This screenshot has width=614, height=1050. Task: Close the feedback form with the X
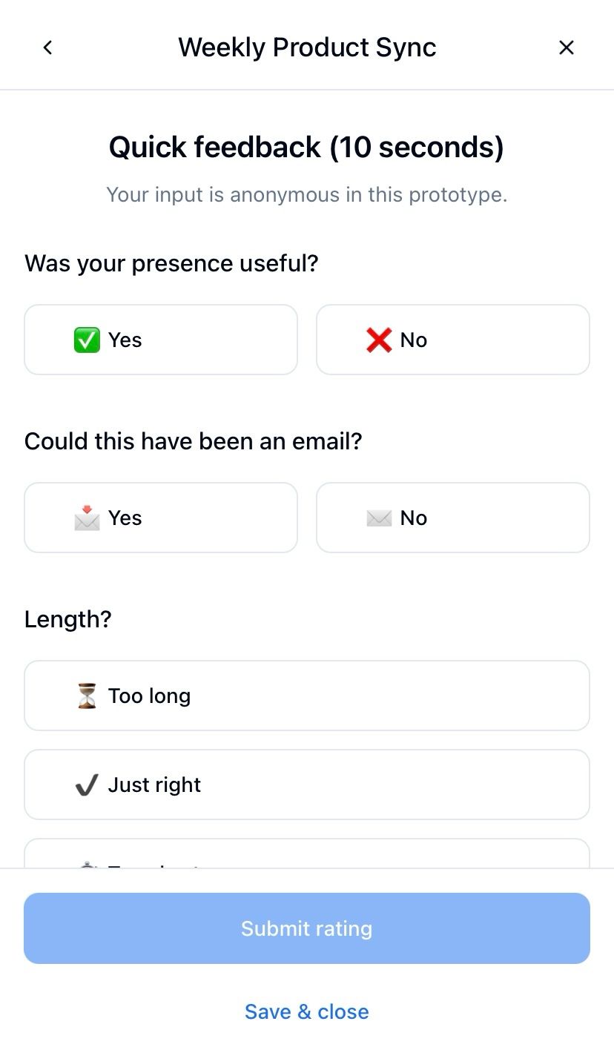tap(566, 47)
